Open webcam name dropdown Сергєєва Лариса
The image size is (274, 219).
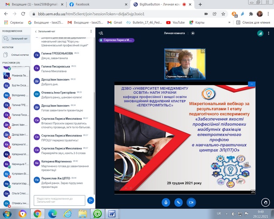coord(179,77)
